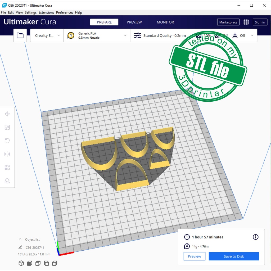
Task: Open Per Model Settings tool
Action: [x=7, y=168]
